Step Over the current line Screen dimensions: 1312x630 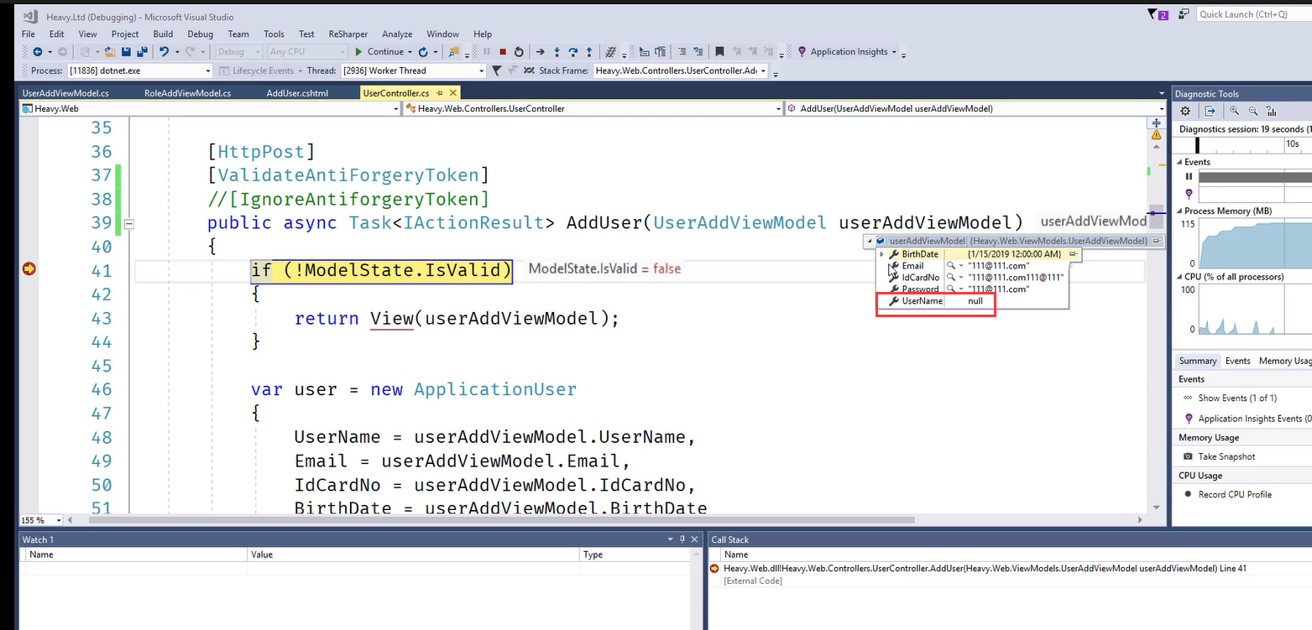[x=573, y=52]
